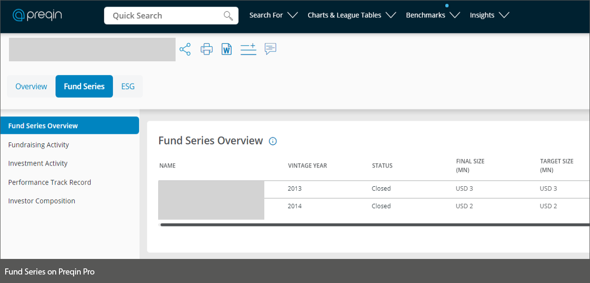
Task: Export page to Word document icon
Action: click(227, 49)
